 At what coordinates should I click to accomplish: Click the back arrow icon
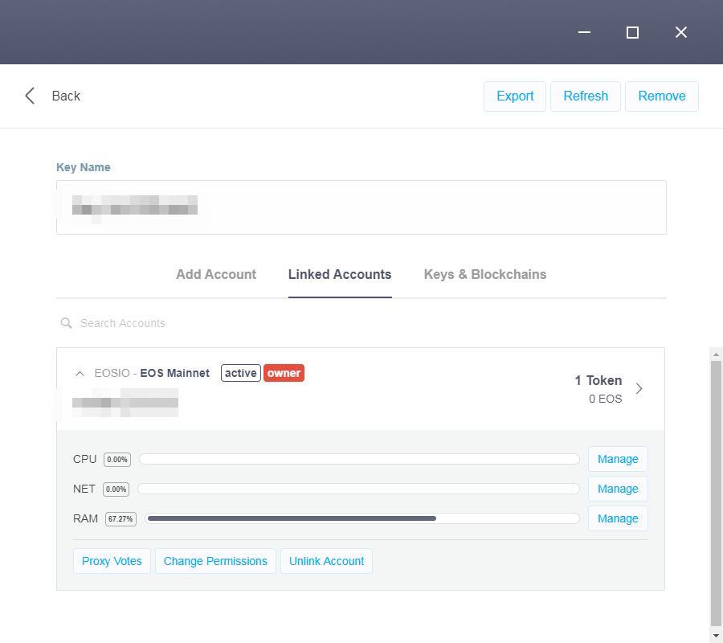tap(30, 96)
